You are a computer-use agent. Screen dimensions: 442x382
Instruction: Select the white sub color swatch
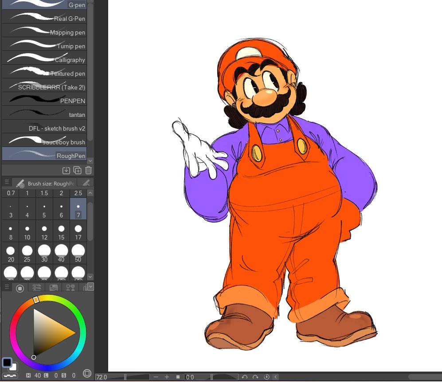point(14,367)
